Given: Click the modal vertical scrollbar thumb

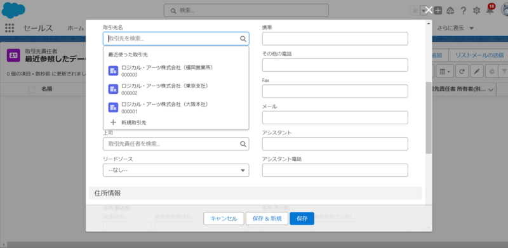Looking at the screenshot, I should click(429, 117).
